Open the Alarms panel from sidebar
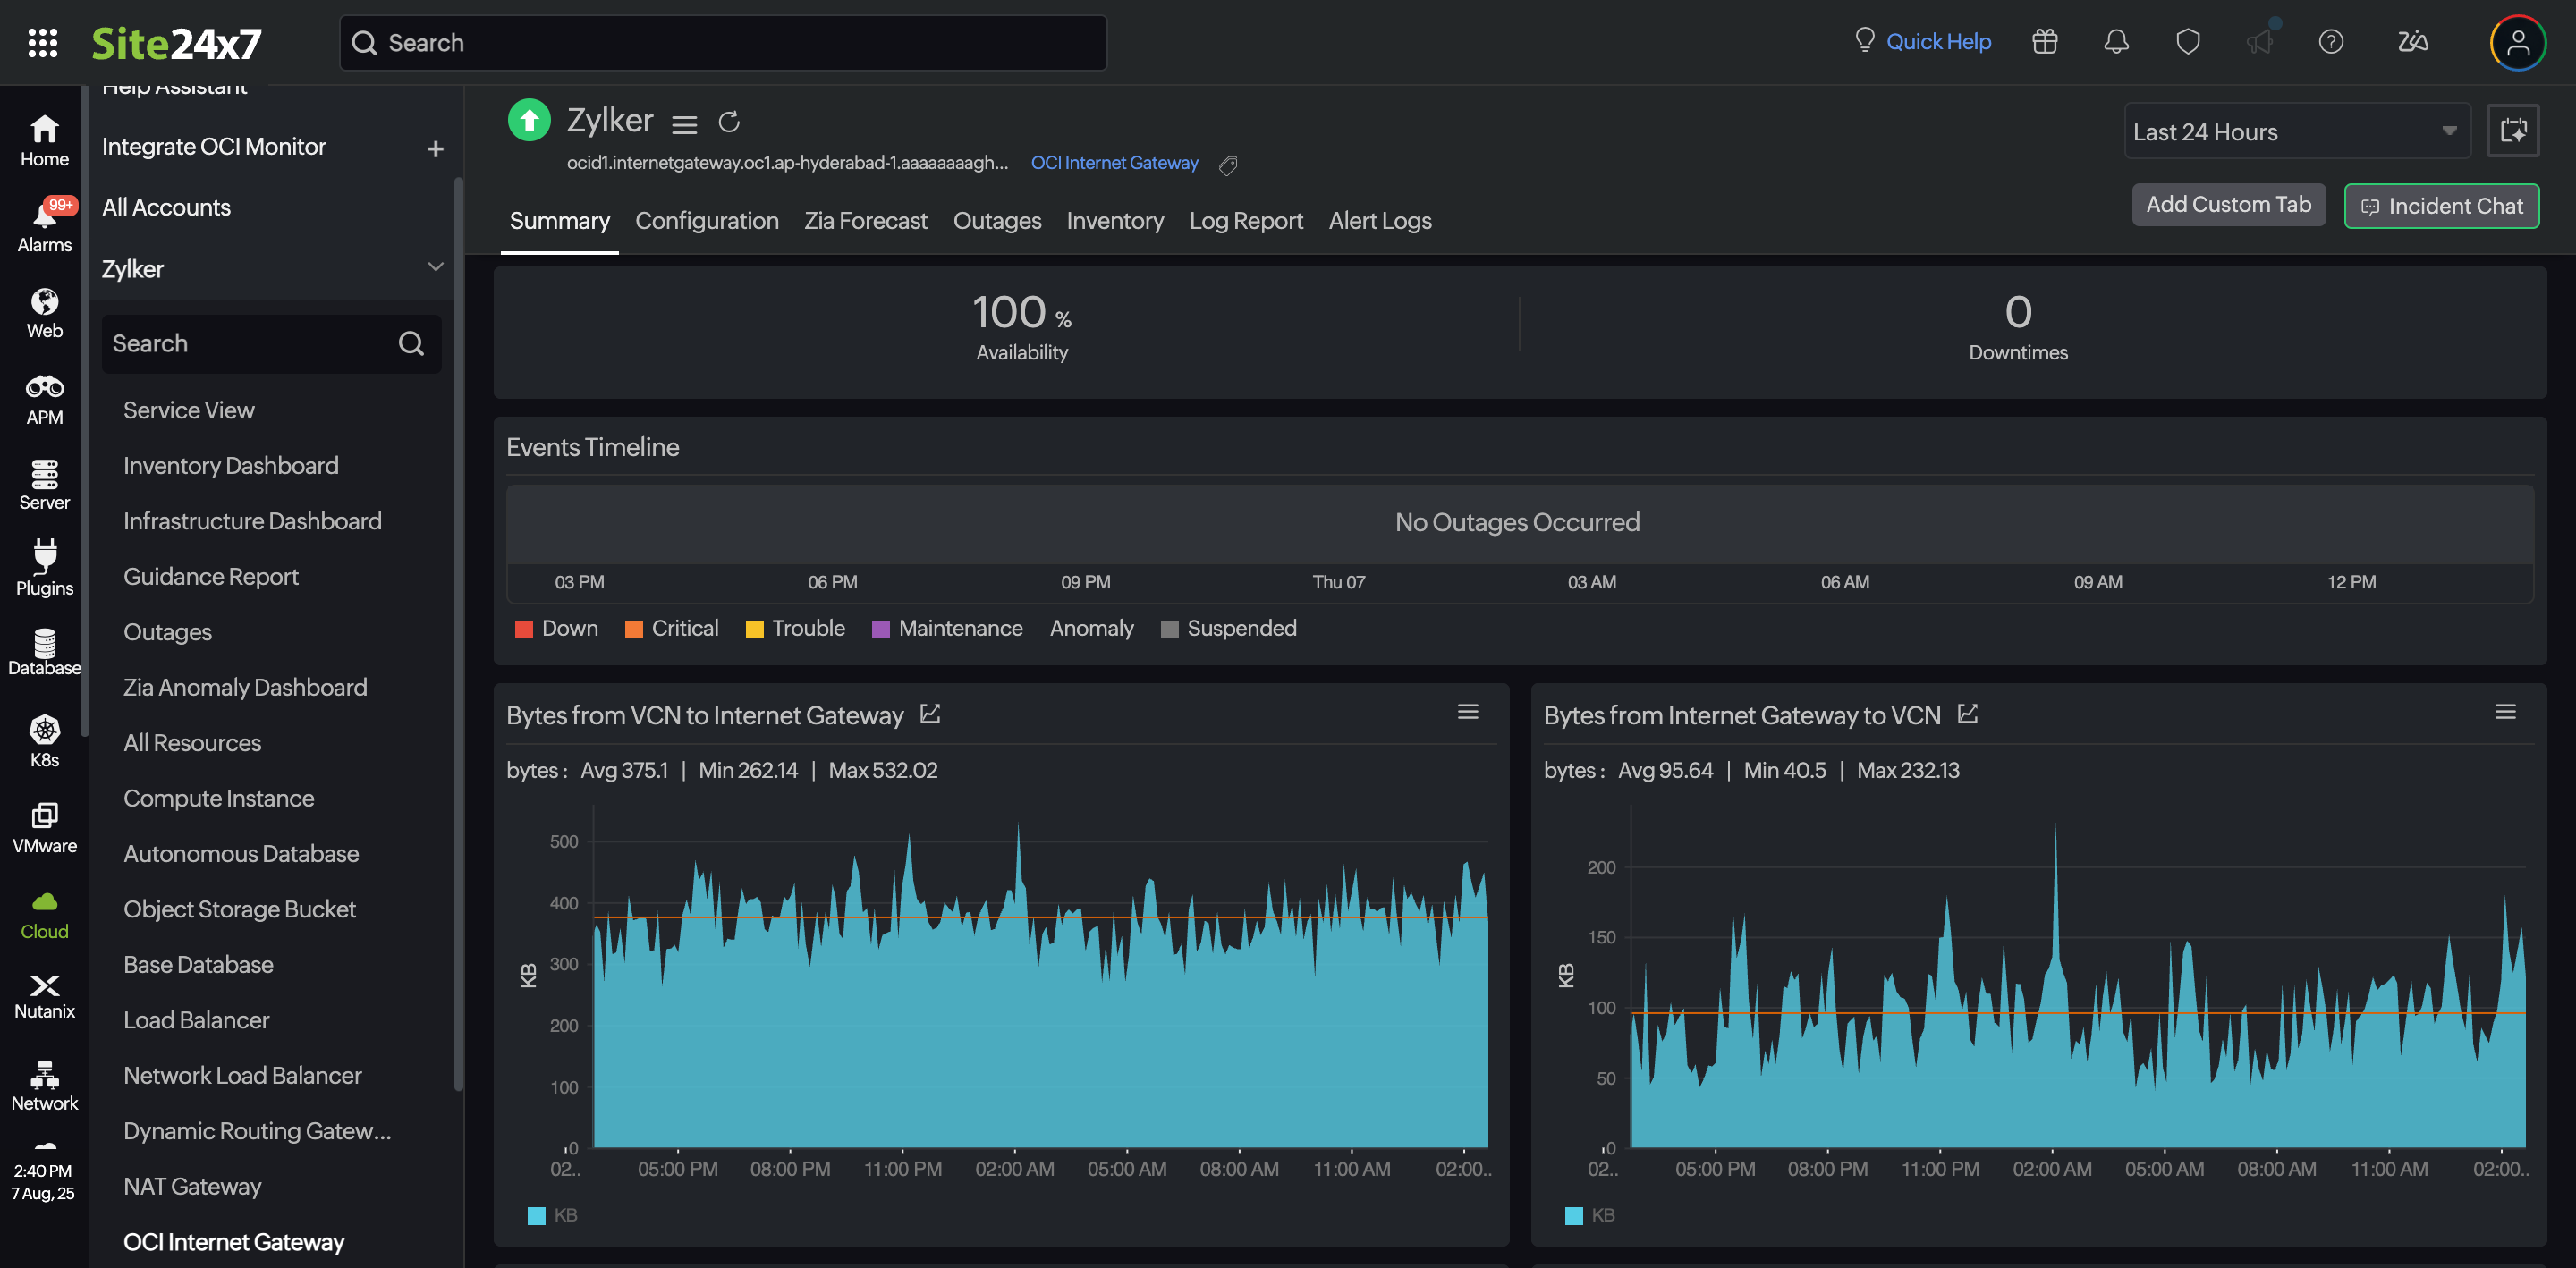The image size is (2576, 1268). (44, 222)
